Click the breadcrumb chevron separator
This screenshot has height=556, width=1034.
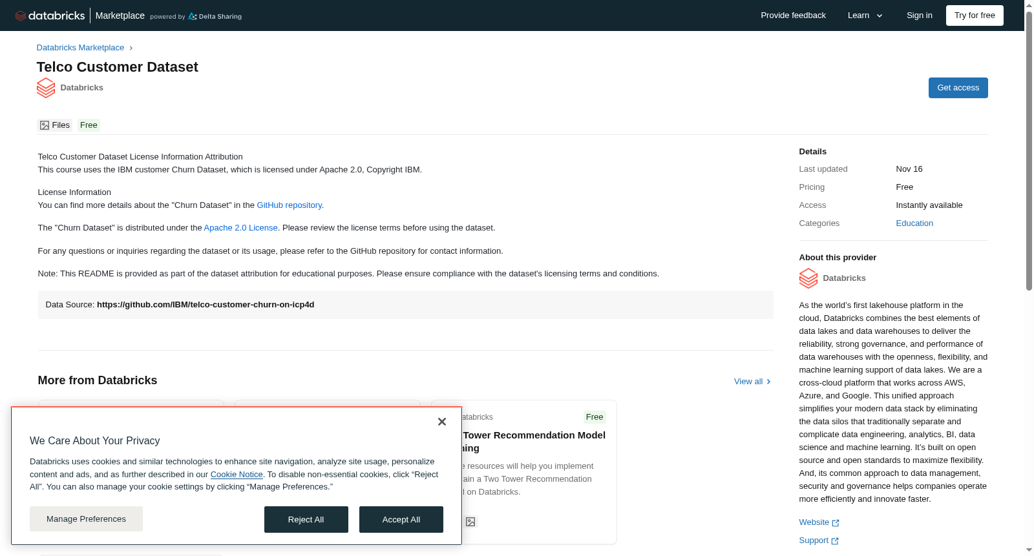click(x=131, y=48)
